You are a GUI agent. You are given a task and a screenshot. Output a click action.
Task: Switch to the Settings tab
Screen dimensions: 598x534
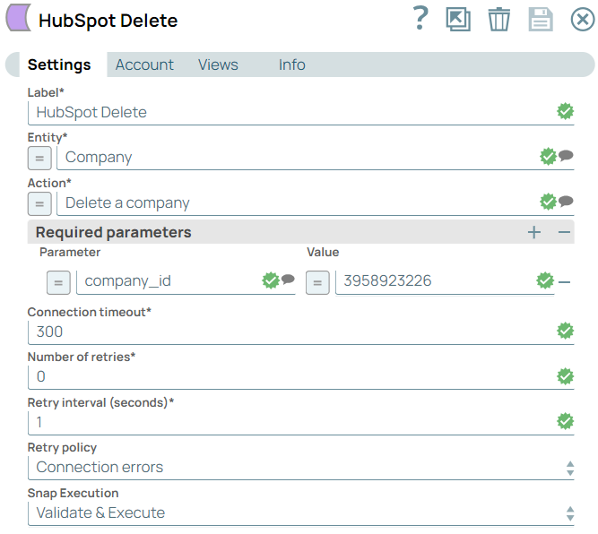click(59, 65)
